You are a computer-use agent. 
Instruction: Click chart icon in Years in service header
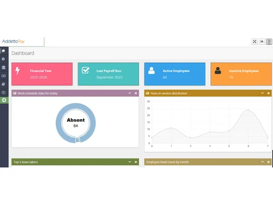coord(147,93)
